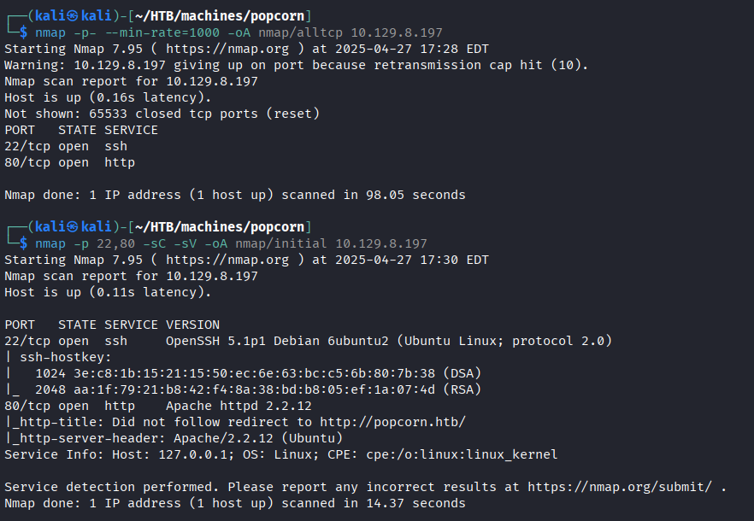The width and height of the screenshot is (754, 521).
Task: Click the cpe:/o:linux:linux_kernel text
Action: tap(462, 454)
